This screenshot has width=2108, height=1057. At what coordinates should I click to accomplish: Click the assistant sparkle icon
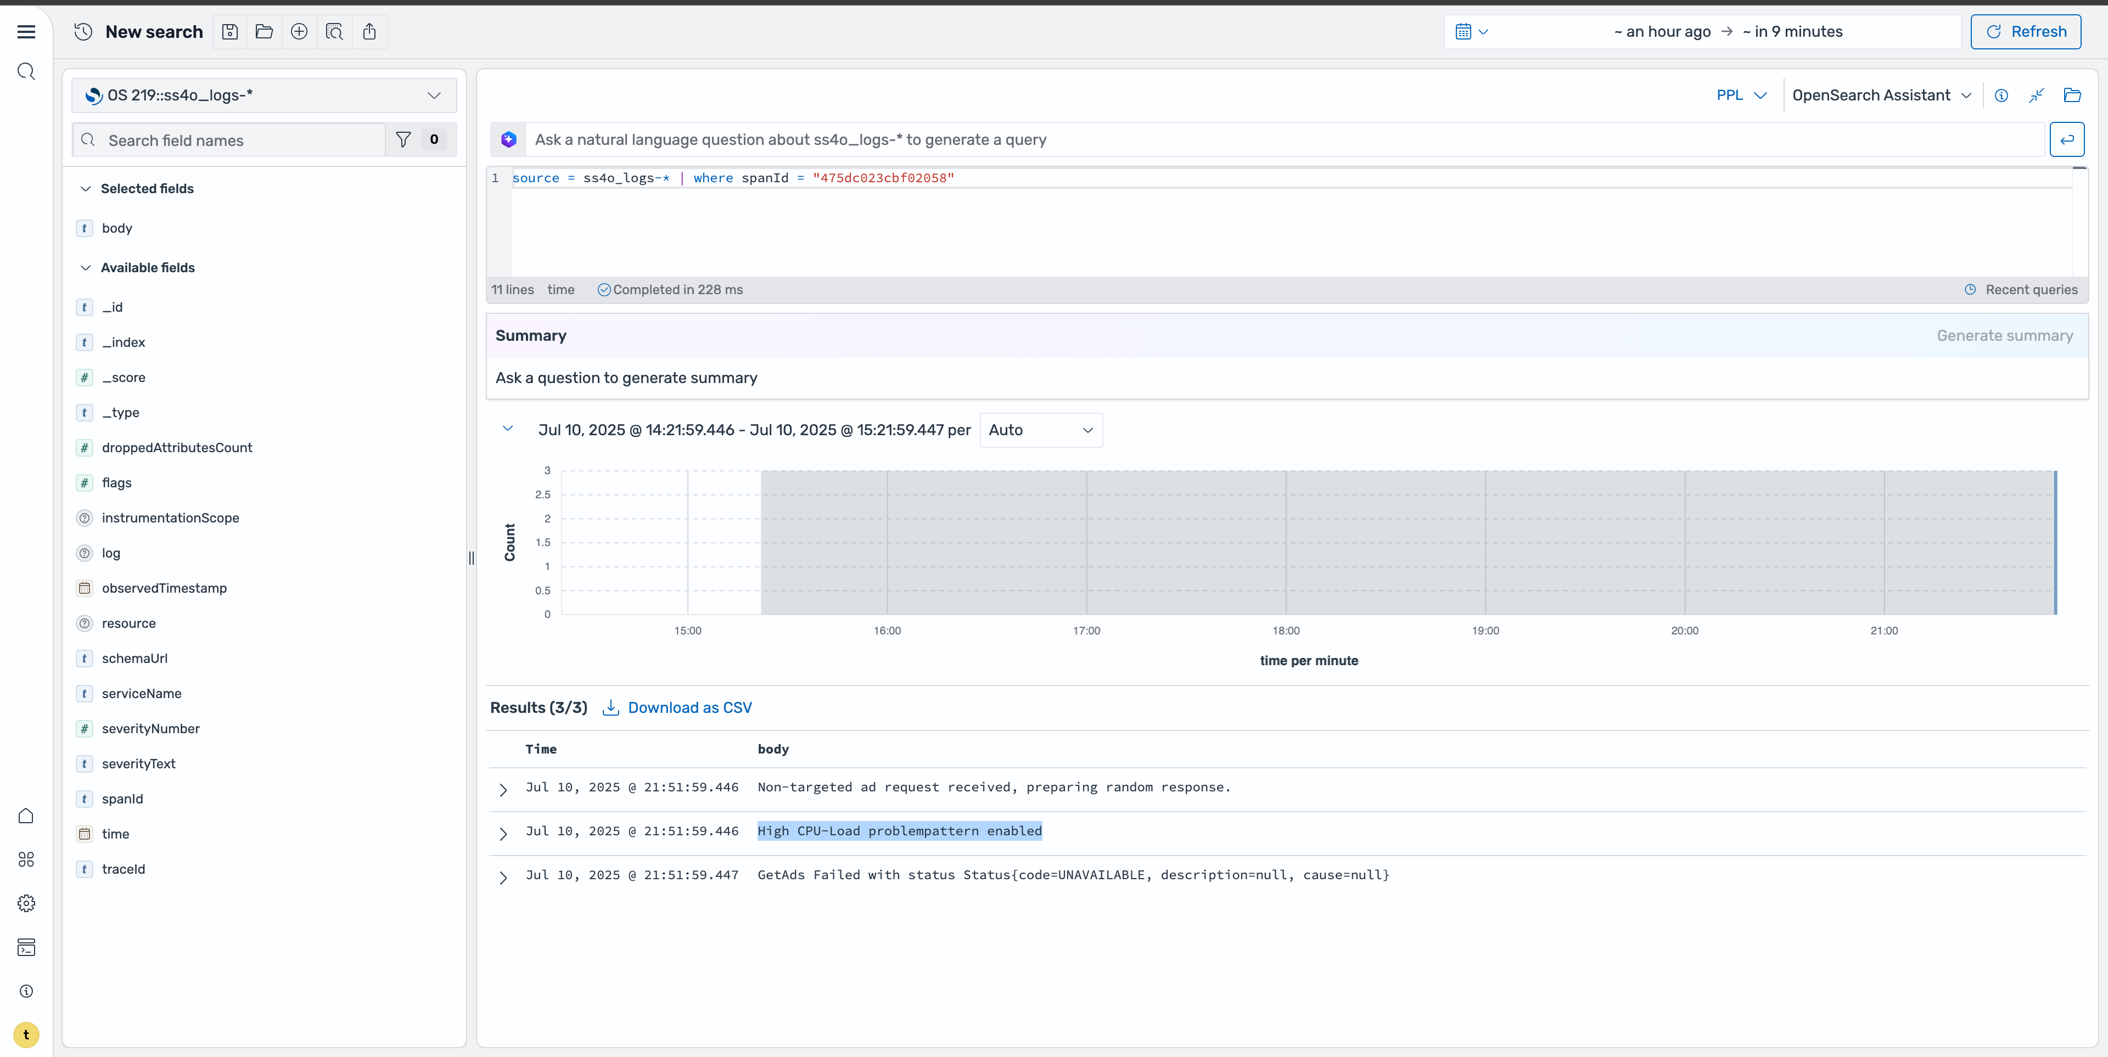pos(508,140)
